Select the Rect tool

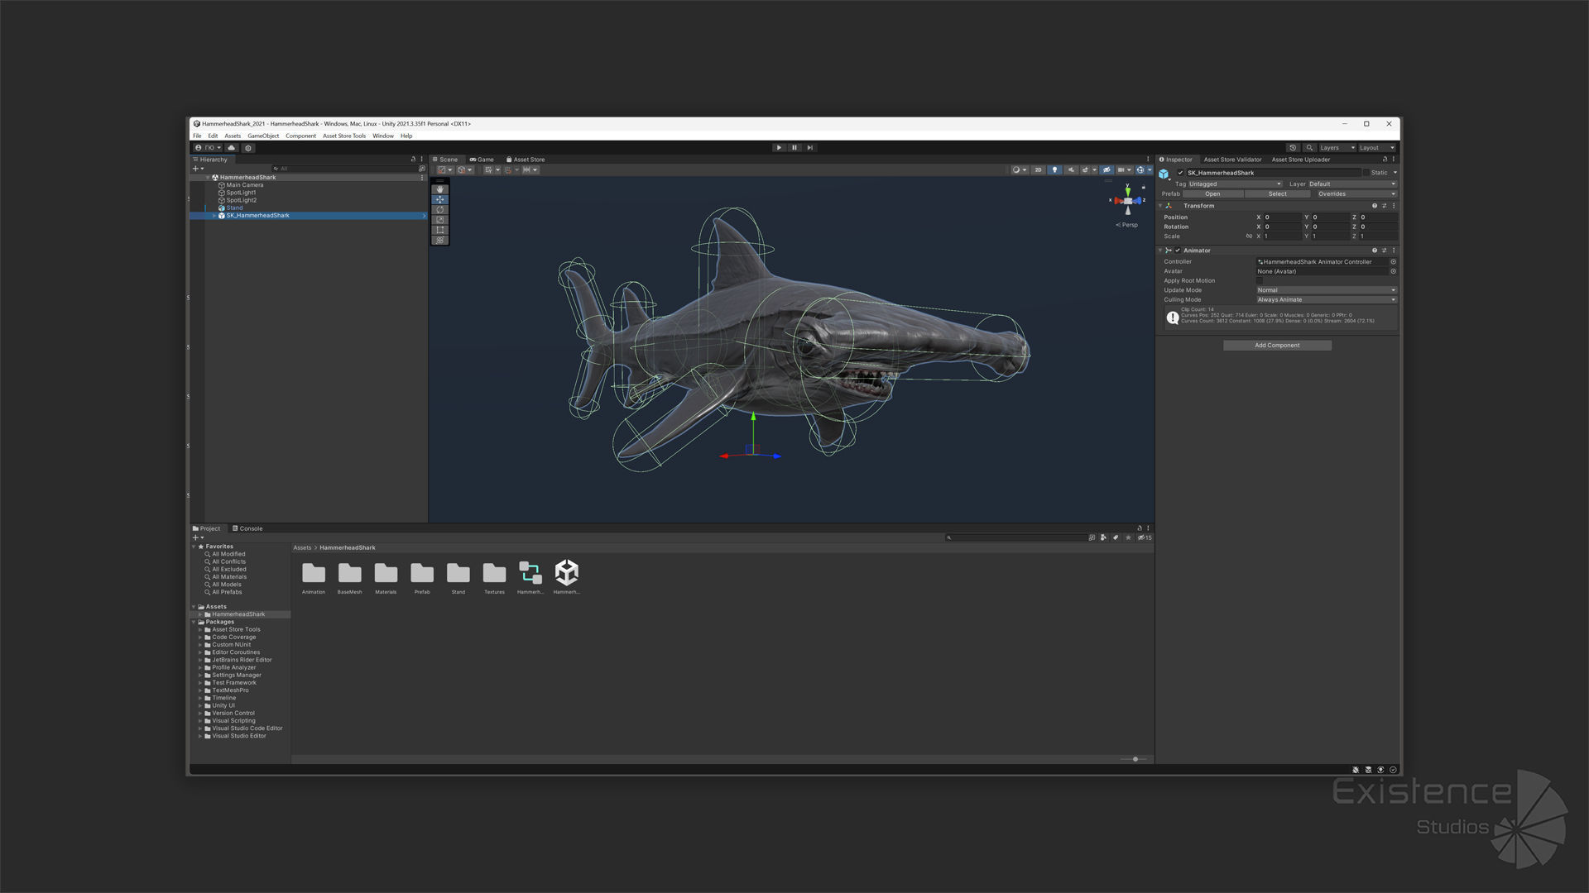click(440, 230)
